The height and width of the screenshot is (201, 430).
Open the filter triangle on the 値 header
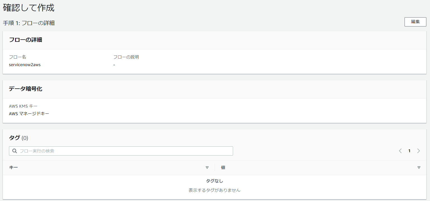point(419,167)
